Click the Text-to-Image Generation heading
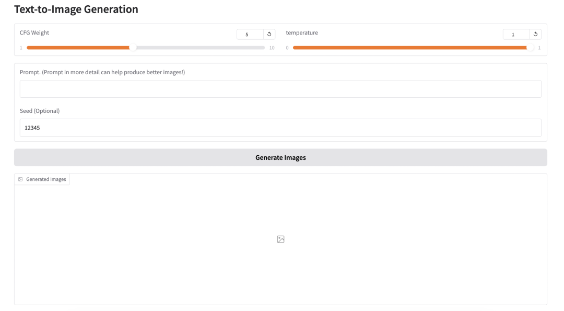564x311 pixels. tap(76, 9)
